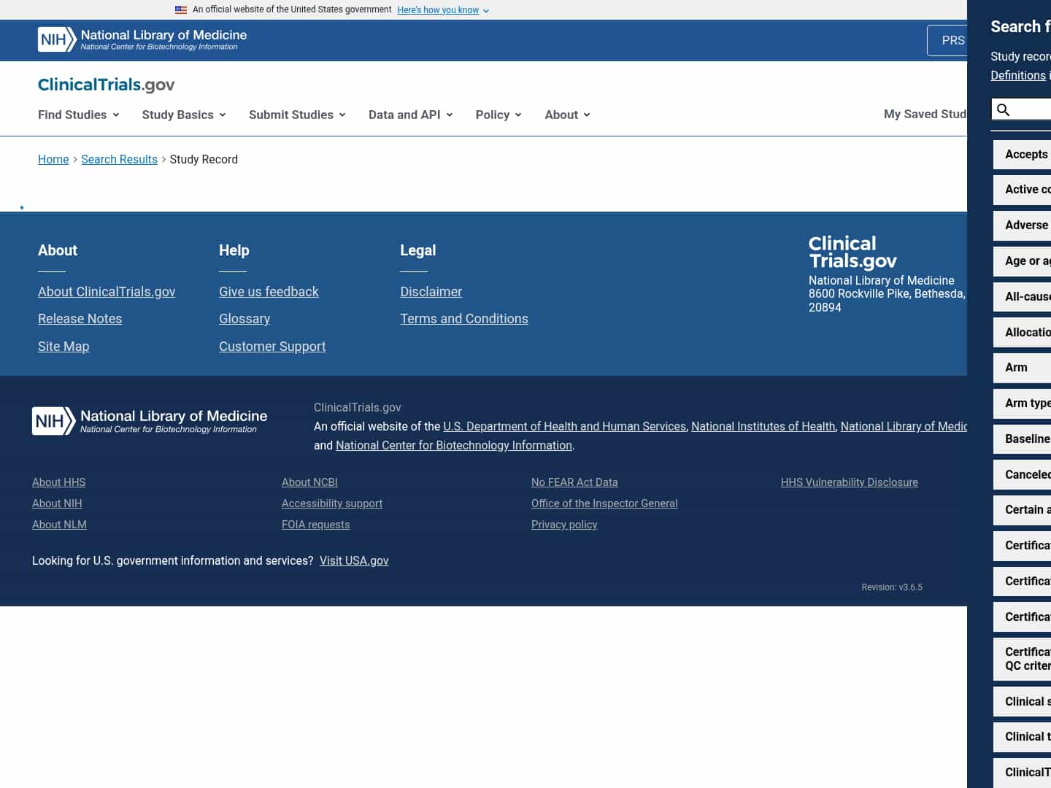
Task: Open National Institutes of Health link
Action: click(x=763, y=426)
